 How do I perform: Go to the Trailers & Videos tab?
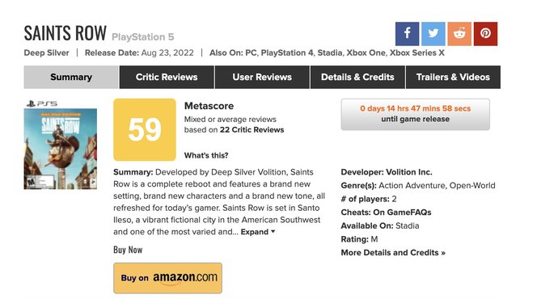453,77
